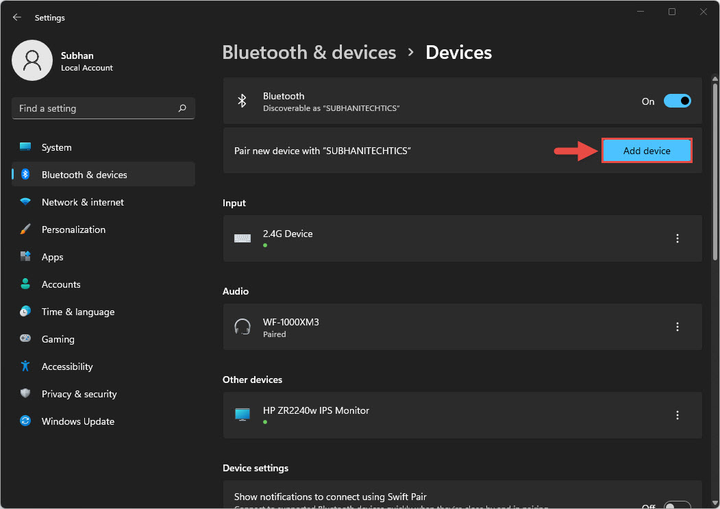Select the 2.4G Device row text
Screen dimensions: 720x509
pyautogui.click(x=288, y=234)
